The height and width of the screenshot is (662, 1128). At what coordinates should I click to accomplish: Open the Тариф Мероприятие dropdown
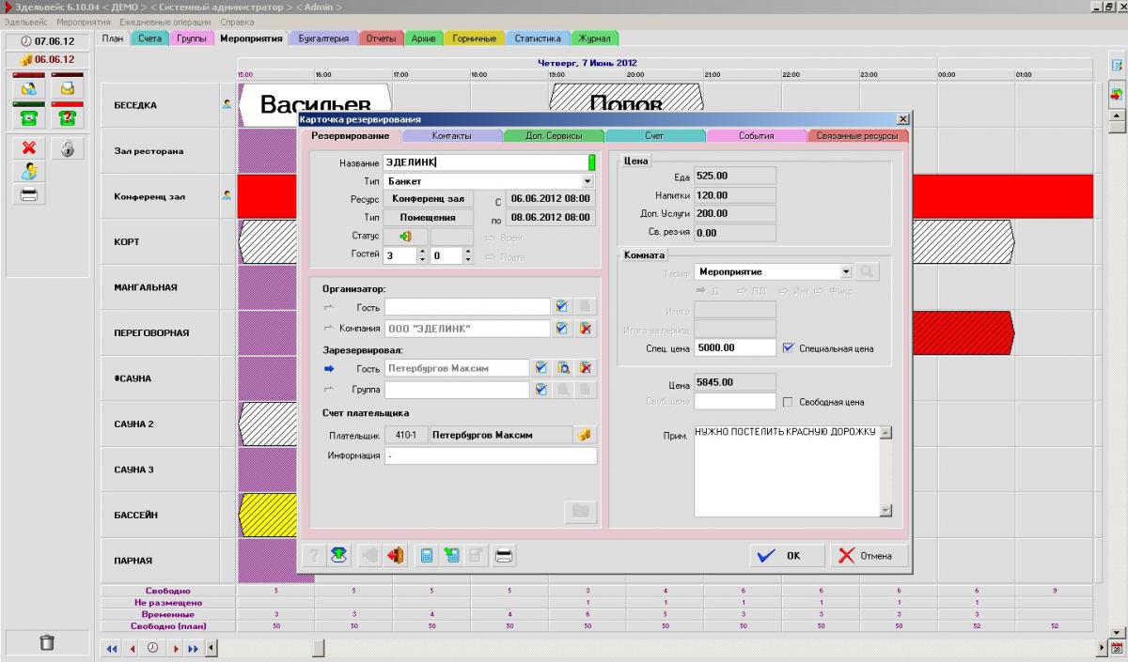pos(846,271)
